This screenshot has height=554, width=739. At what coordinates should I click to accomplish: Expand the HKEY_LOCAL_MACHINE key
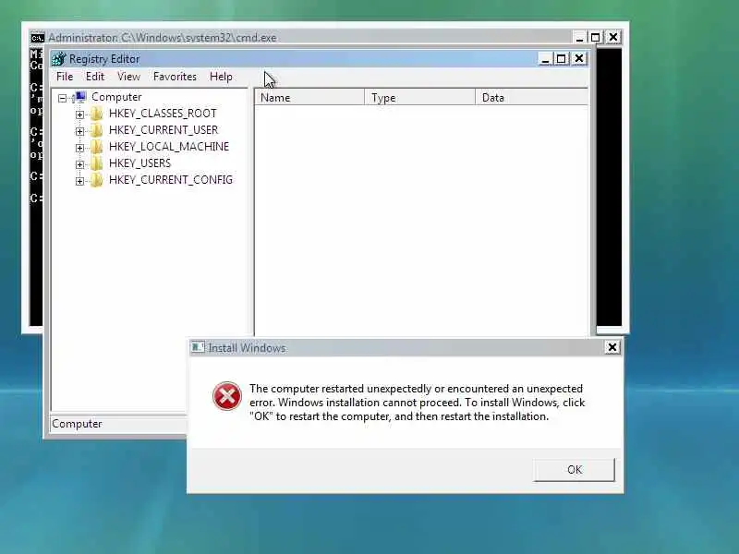(79, 148)
